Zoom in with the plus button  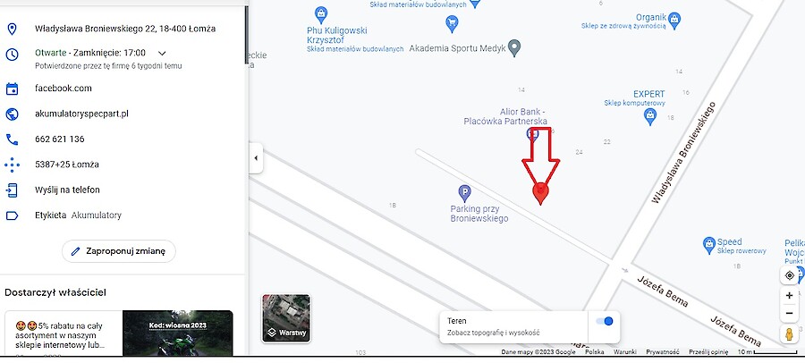coord(789,296)
